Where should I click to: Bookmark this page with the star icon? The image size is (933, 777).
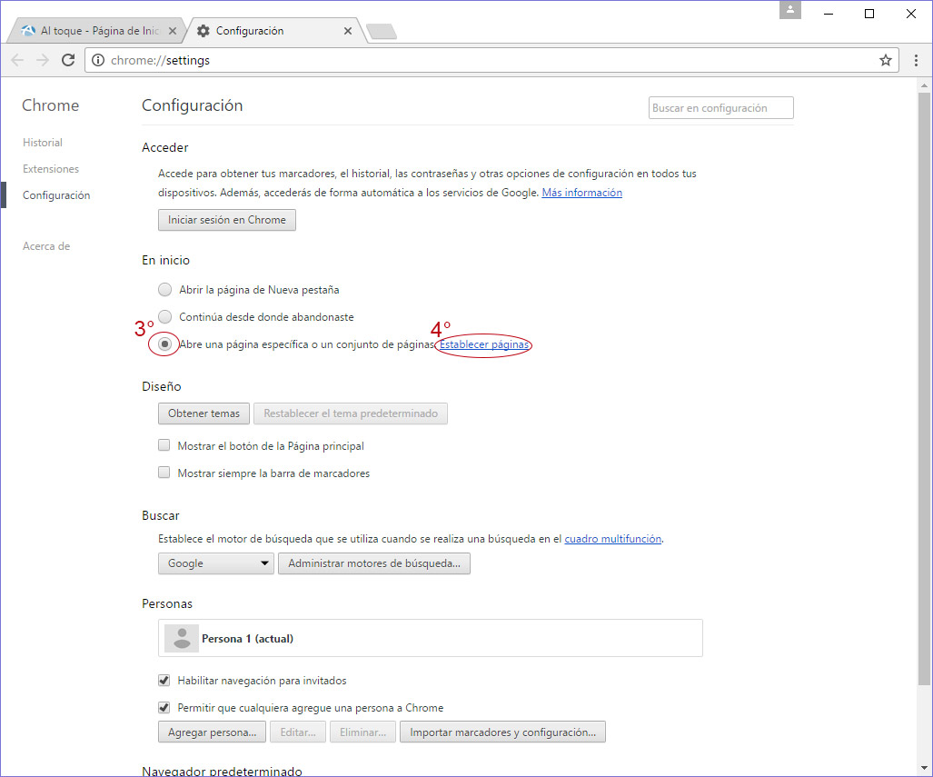(x=886, y=60)
